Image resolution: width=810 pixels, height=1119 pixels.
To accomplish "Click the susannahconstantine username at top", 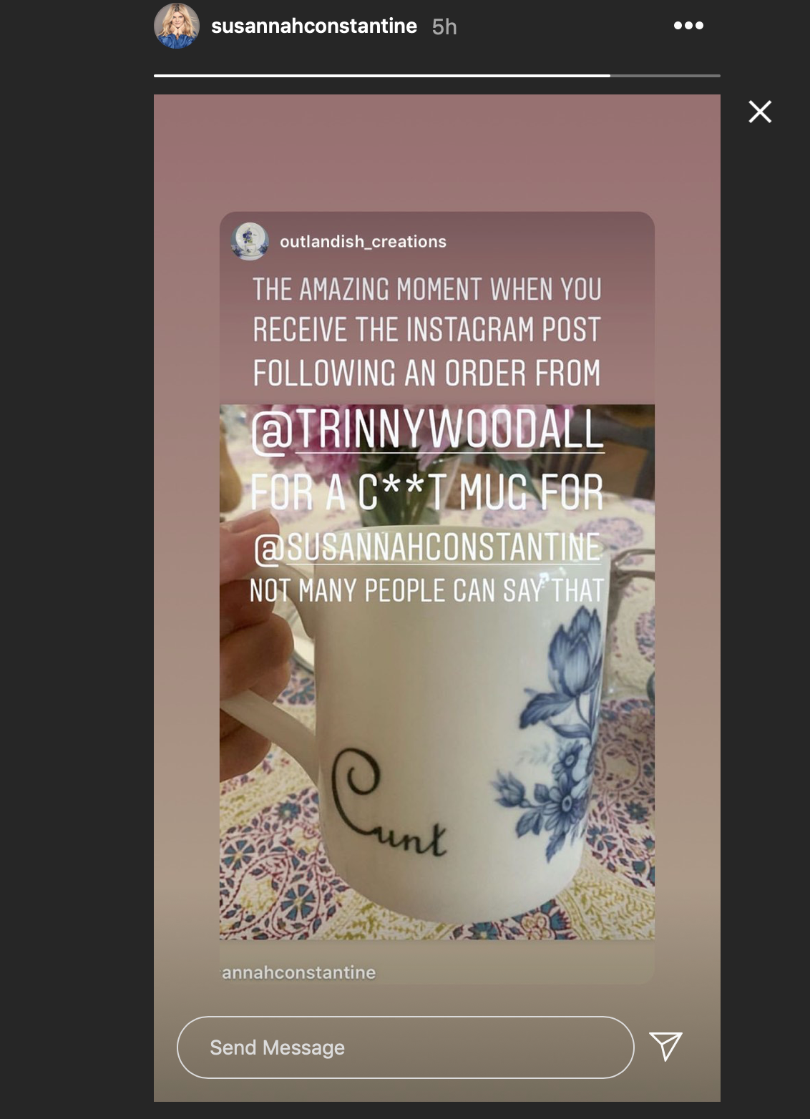I will click(314, 26).
